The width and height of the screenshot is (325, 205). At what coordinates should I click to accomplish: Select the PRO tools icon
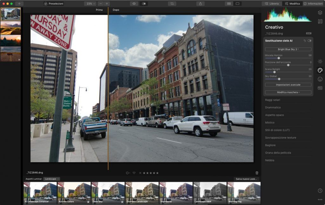point(320,88)
